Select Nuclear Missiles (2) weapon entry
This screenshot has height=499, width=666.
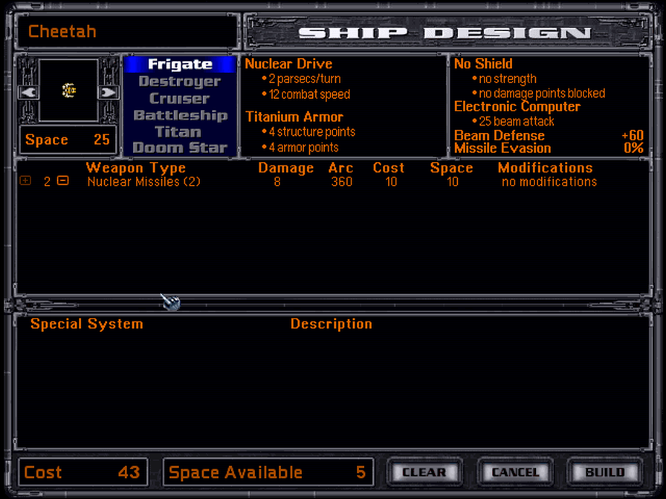click(x=143, y=182)
